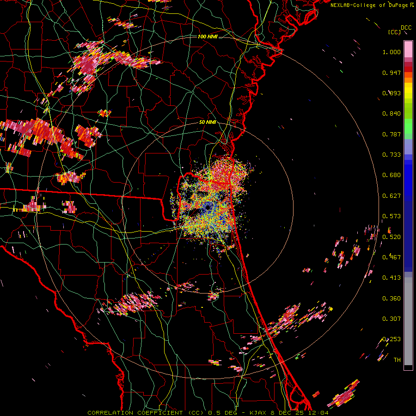Image resolution: width=416 pixels, height=416 pixels.
Task: Click the 0.680 legend value
Action: pyautogui.click(x=392, y=175)
